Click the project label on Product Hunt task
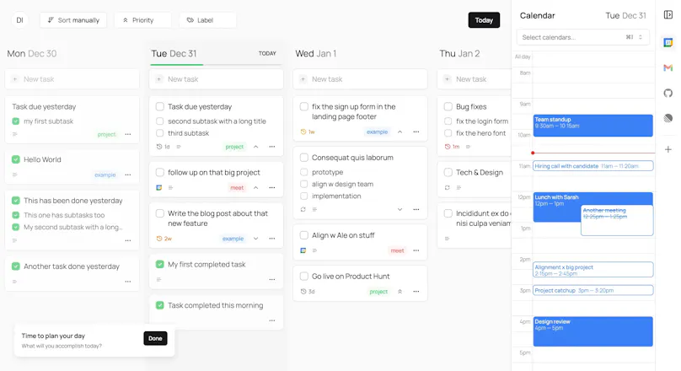 coord(378,292)
